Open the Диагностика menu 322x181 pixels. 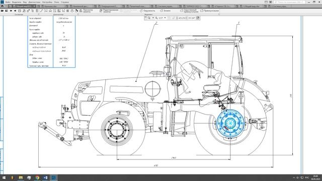point(34,2)
